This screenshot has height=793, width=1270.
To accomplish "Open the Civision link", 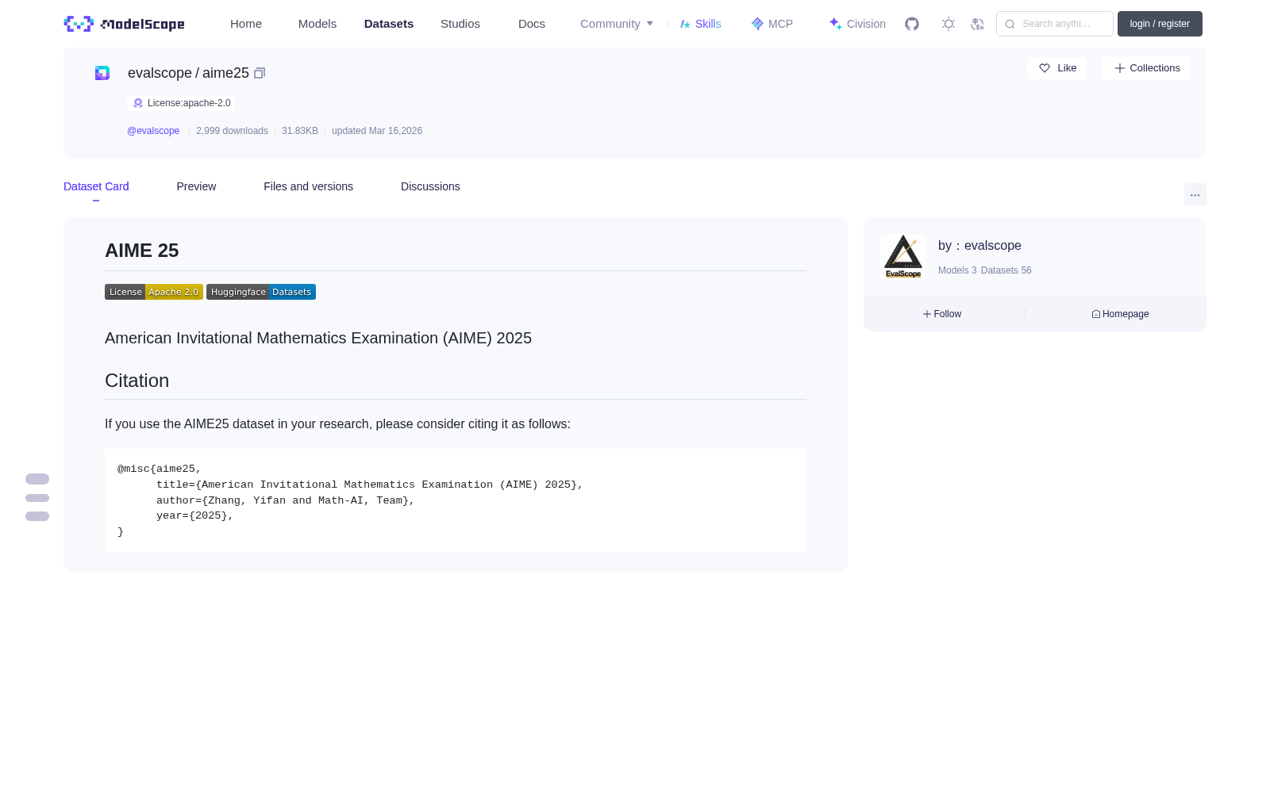I will 857,24.
